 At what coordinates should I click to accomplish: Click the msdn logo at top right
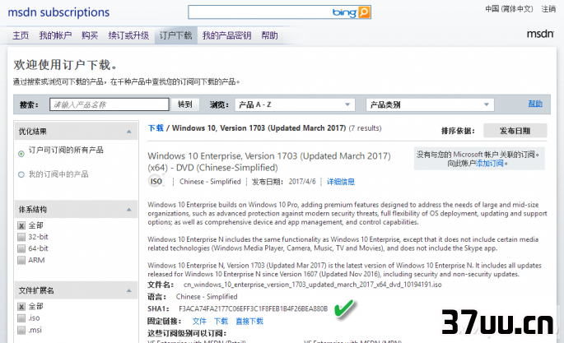(x=540, y=34)
